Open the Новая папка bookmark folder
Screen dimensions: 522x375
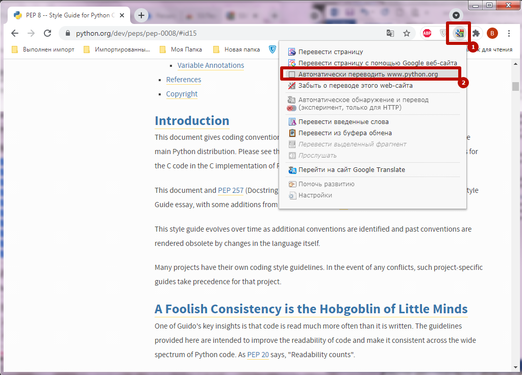click(x=237, y=49)
